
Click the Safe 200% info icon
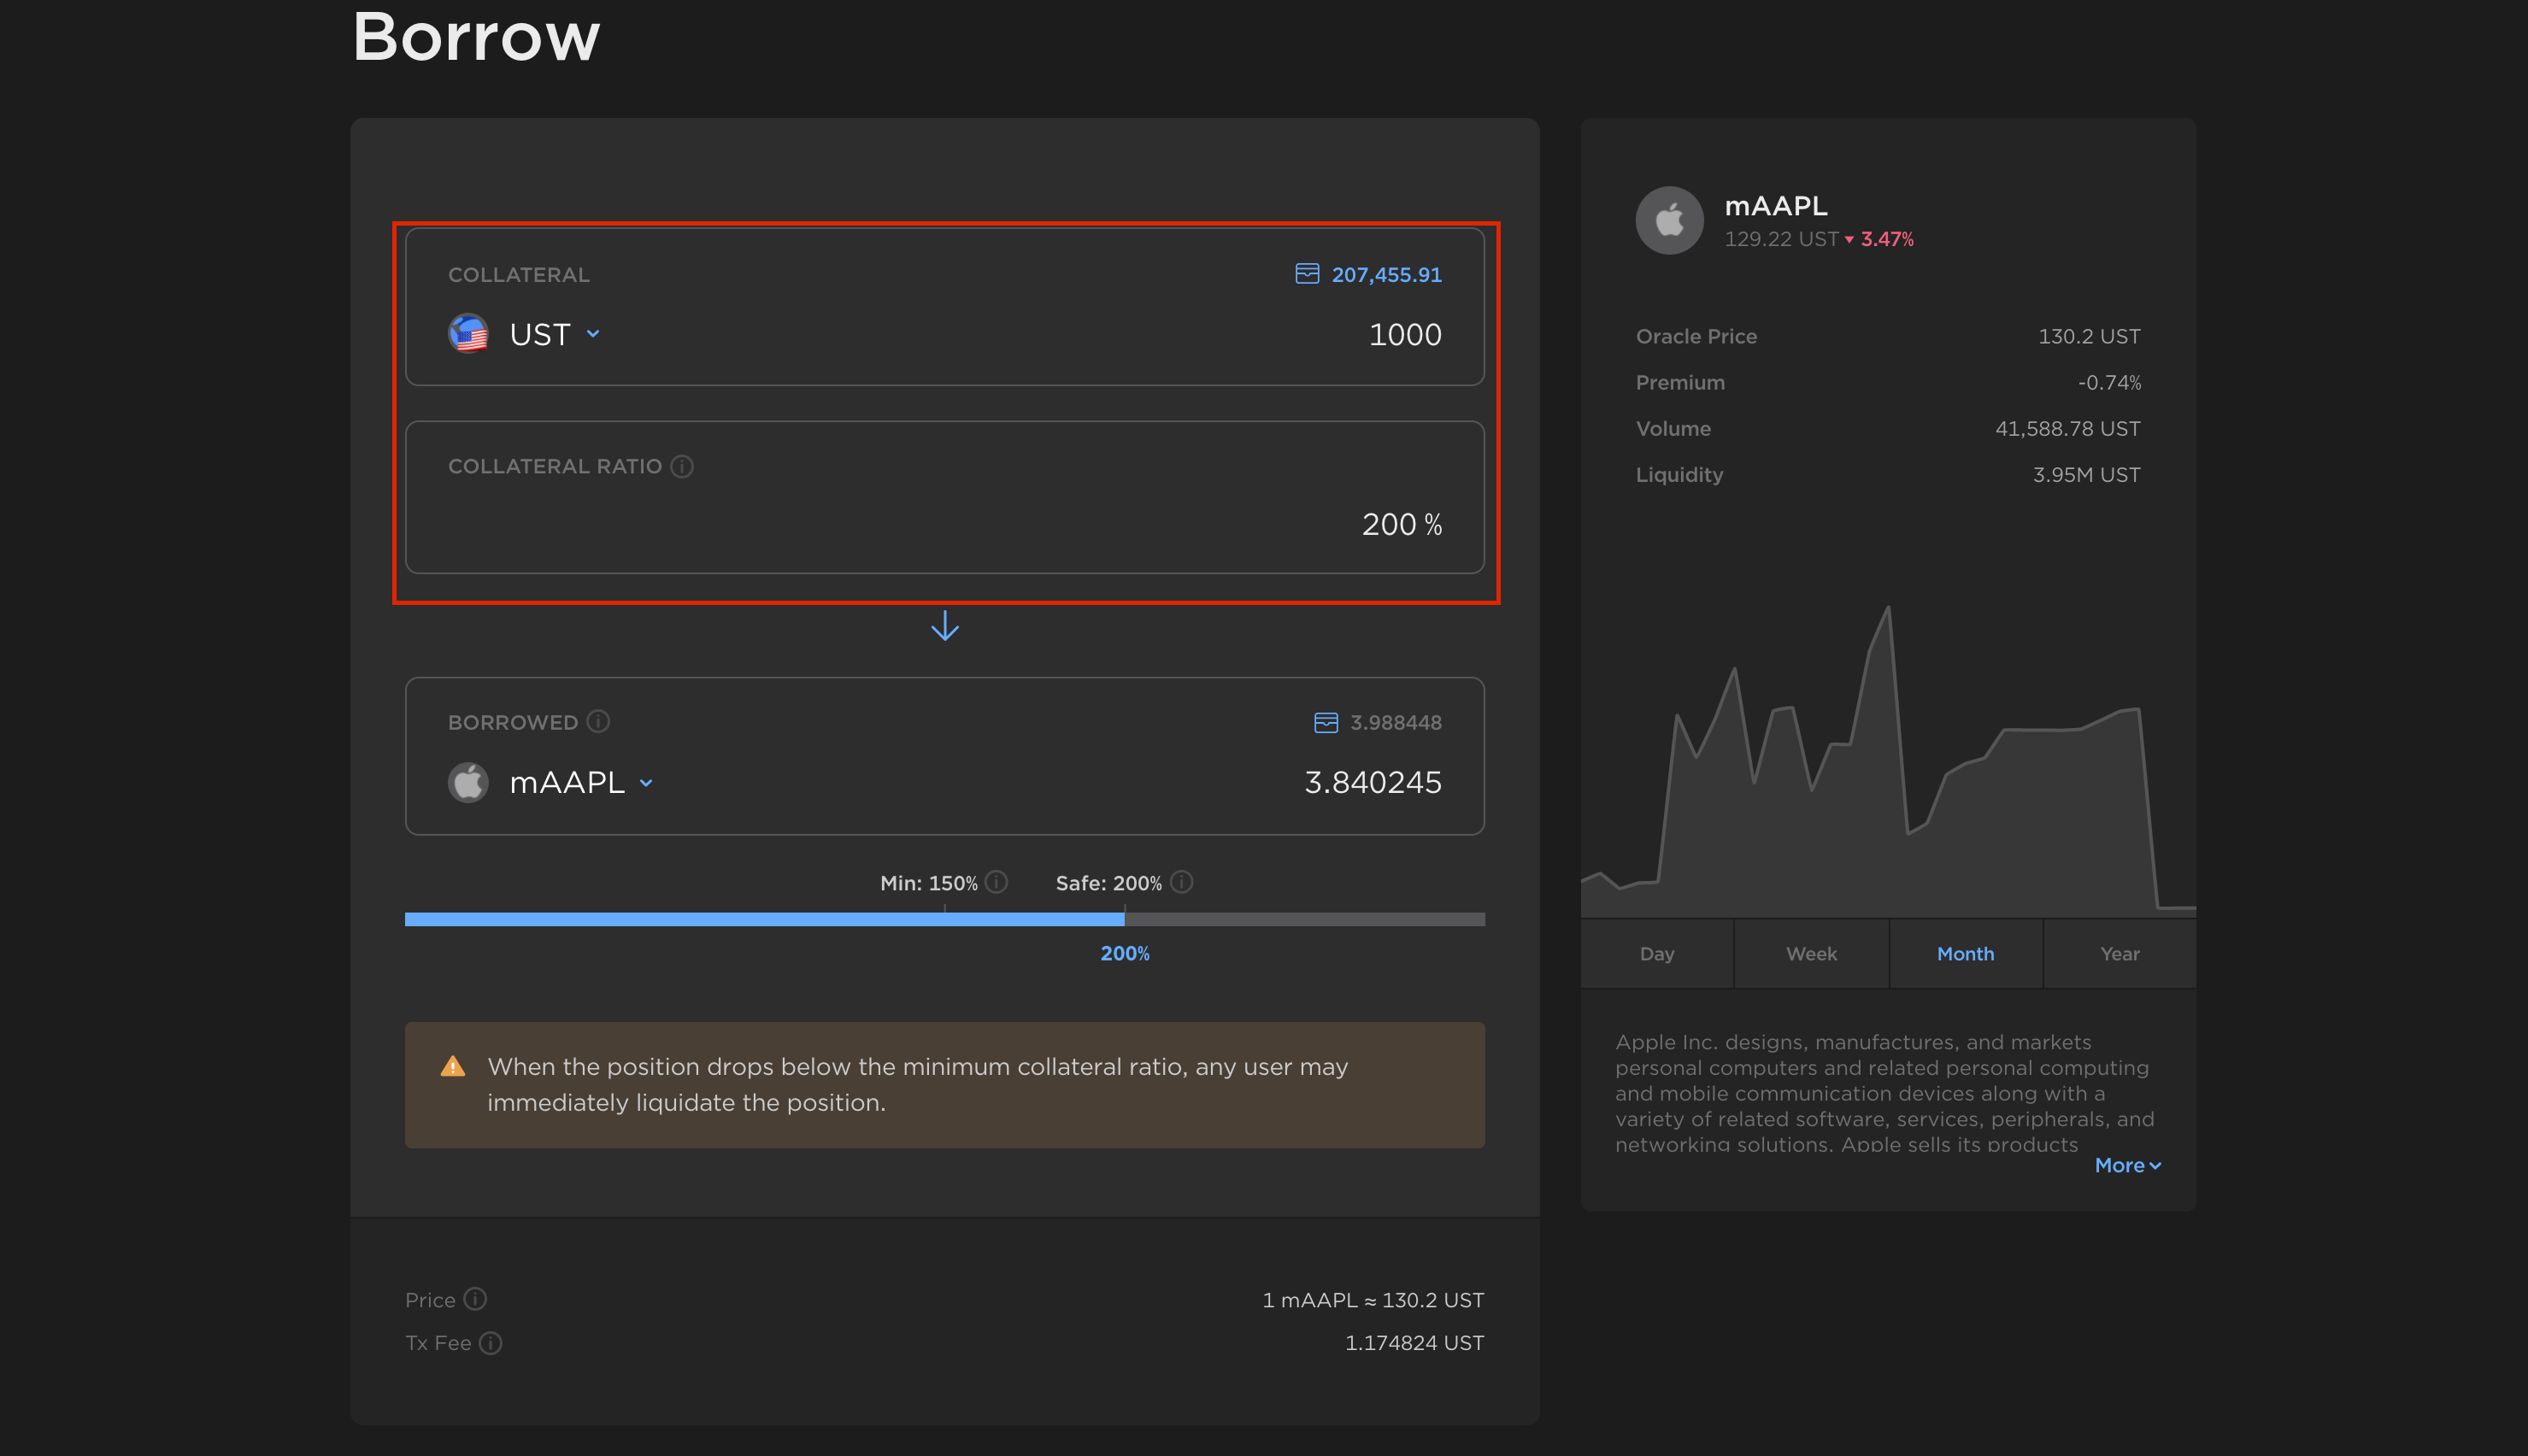pyautogui.click(x=1181, y=882)
